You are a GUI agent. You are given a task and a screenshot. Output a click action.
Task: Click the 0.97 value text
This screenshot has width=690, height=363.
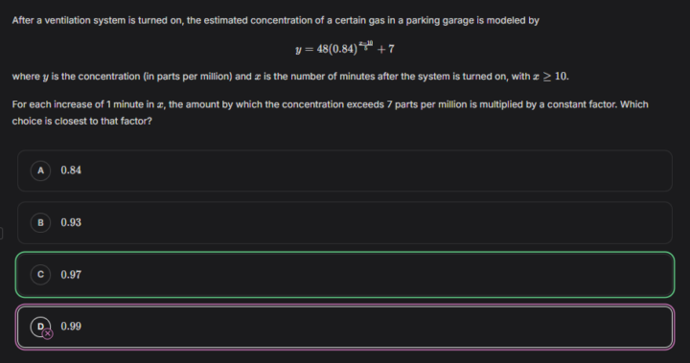tap(71, 275)
